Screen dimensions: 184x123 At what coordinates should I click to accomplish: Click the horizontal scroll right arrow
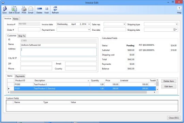[154, 92]
